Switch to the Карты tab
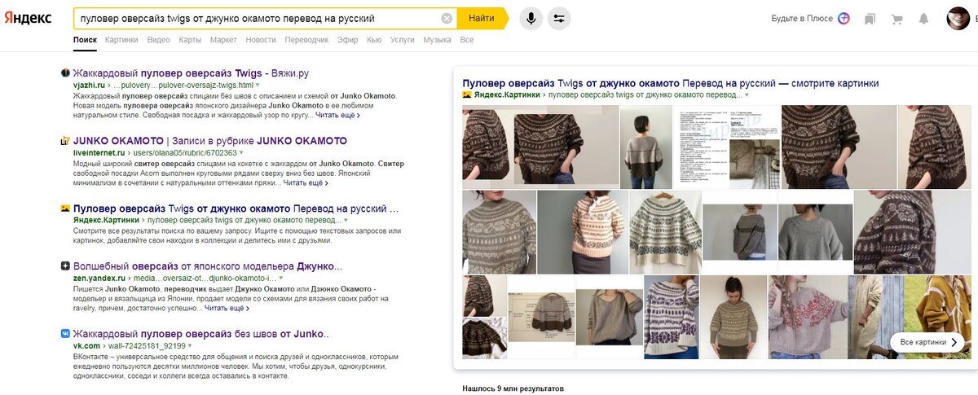Image resolution: width=978 pixels, height=395 pixels. pyautogui.click(x=190, y=39)
